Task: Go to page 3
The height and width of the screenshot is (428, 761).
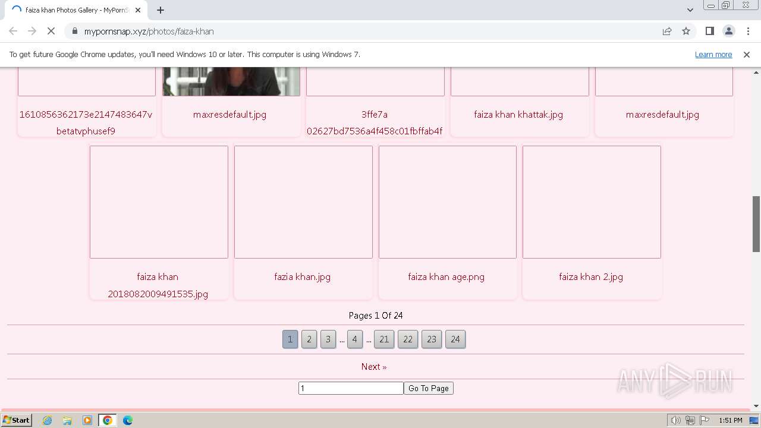Action: click(328, 339)
